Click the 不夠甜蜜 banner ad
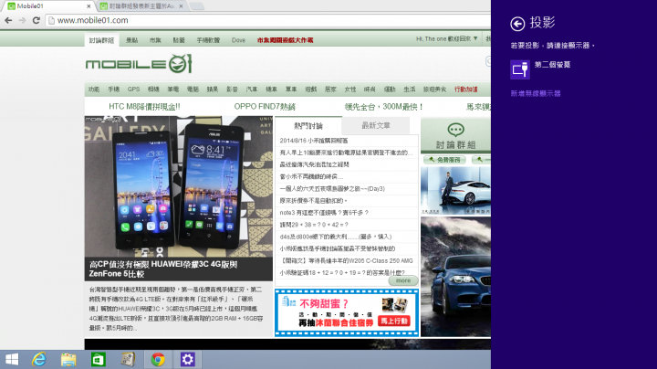The width and height of the screenshot is (657, 369). coord(347,312)
